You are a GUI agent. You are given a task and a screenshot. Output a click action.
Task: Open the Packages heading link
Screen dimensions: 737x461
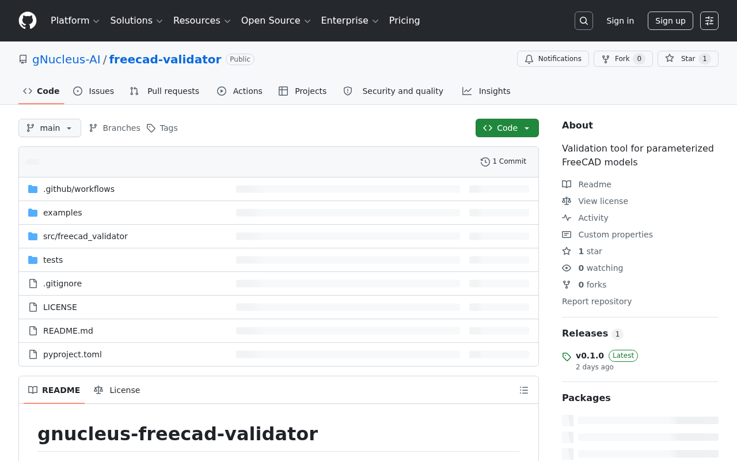pos(586,398)
